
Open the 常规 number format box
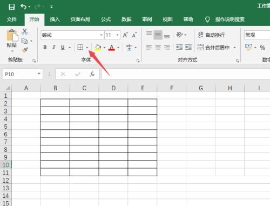[257, 35]
